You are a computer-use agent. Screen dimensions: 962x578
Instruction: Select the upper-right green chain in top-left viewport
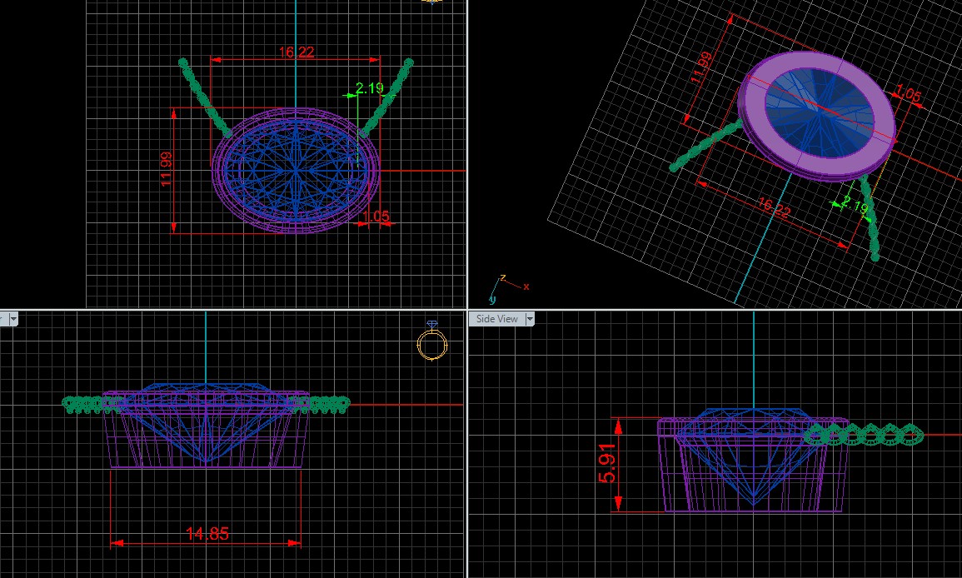387,94
